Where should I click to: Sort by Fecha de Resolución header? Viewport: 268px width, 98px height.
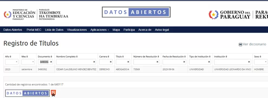click(x=174, y=57)
